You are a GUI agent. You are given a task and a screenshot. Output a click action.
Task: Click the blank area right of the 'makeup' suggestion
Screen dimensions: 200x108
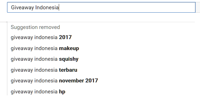[x=136, y=48]
